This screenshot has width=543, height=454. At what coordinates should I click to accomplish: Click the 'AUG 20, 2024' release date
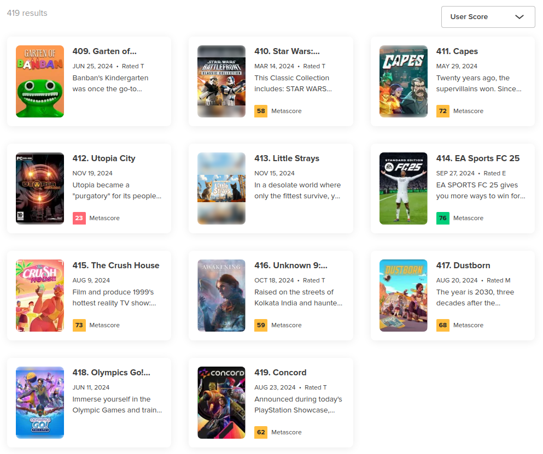(457, 280)
